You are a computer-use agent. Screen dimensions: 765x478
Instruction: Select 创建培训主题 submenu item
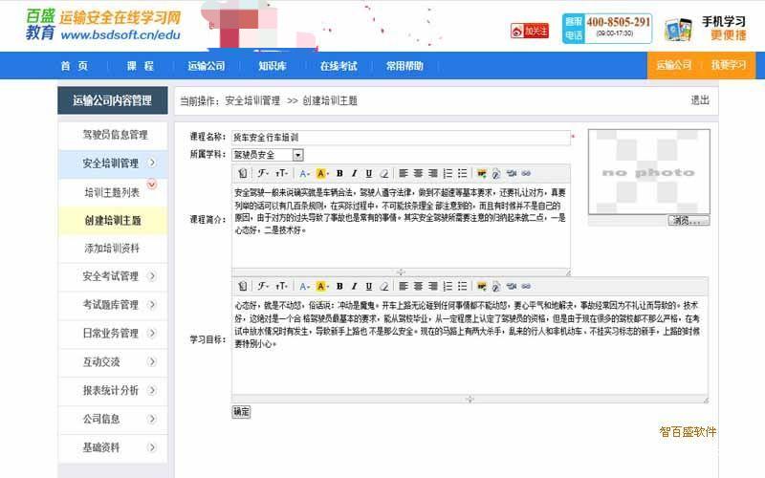pos(113,221)
